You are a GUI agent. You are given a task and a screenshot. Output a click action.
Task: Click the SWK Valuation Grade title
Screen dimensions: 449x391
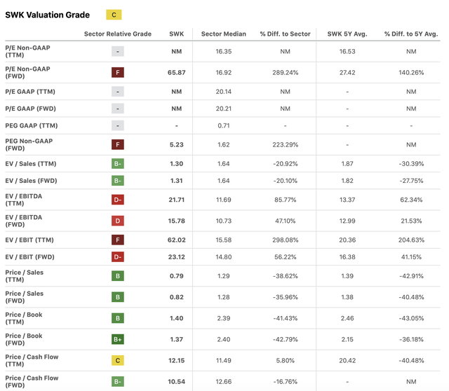point(48,15)
